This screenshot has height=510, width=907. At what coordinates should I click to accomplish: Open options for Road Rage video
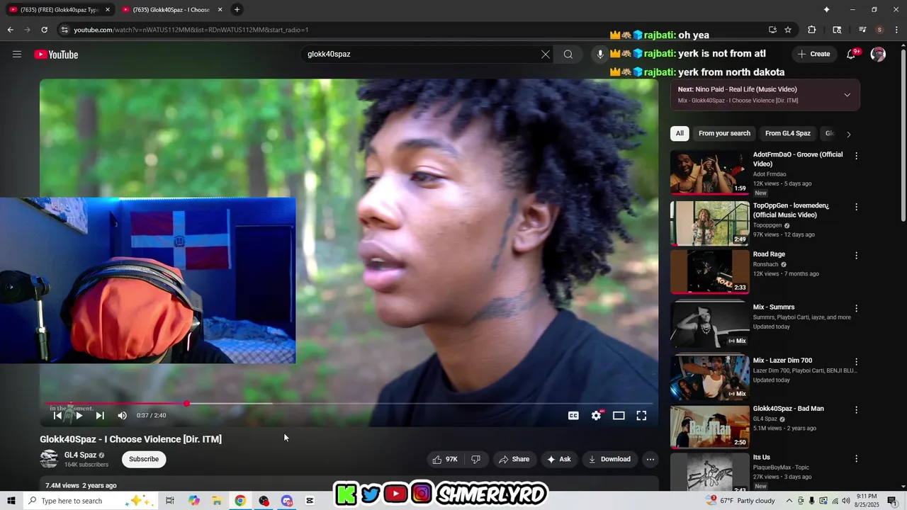[856, 255]
